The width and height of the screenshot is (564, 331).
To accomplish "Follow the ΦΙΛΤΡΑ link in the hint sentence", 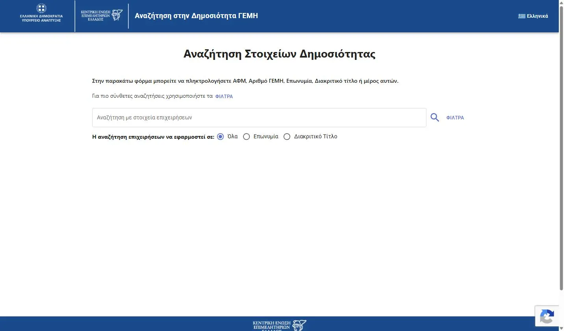I will pos(224,97).
